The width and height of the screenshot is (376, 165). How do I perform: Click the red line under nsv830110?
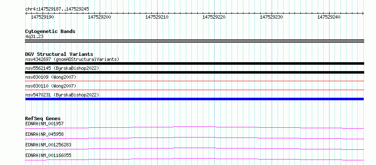194,90
